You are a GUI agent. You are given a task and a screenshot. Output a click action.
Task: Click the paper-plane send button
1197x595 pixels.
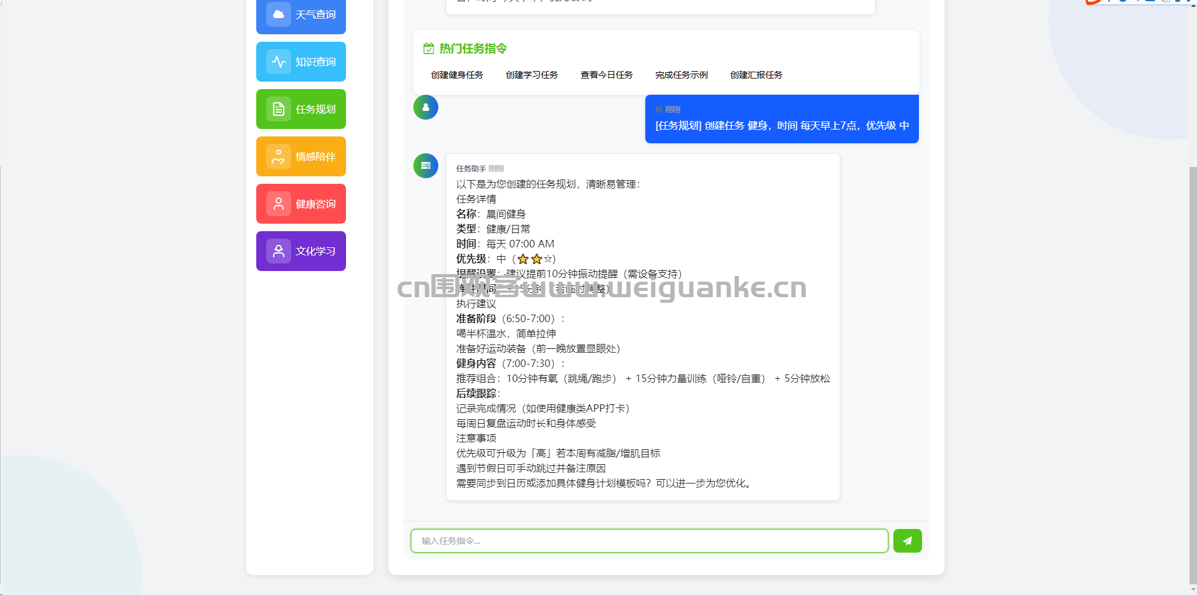click(908, 541)
